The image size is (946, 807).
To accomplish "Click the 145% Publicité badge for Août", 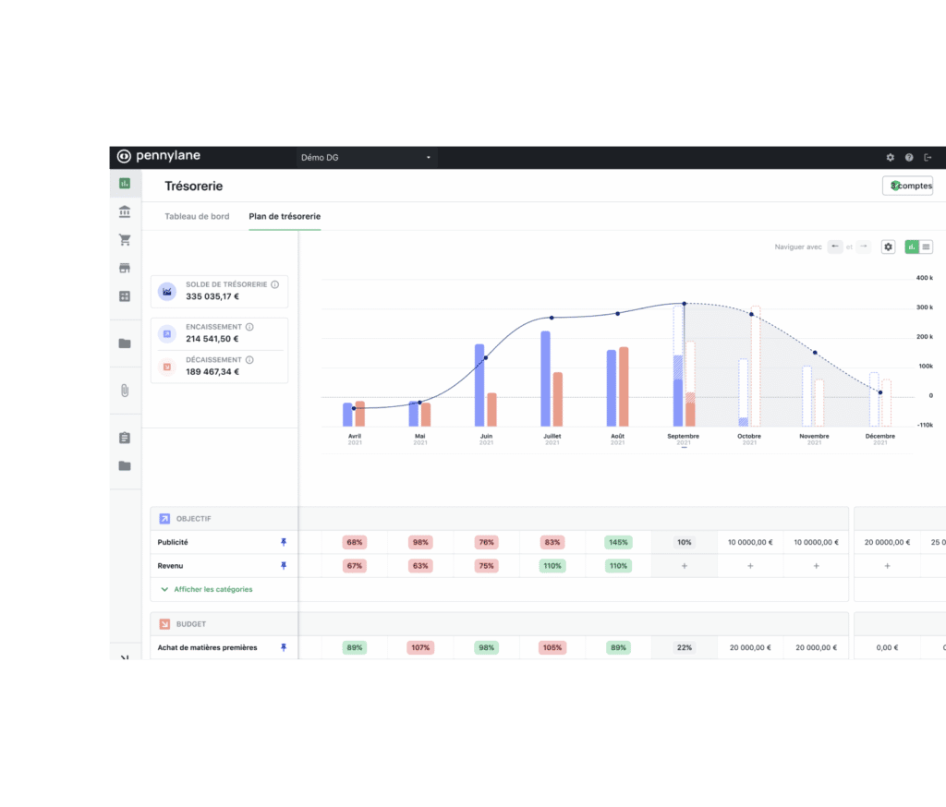I will tap(618, 542).
